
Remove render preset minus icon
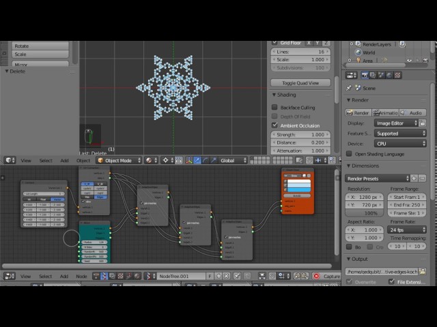[423, 178]
